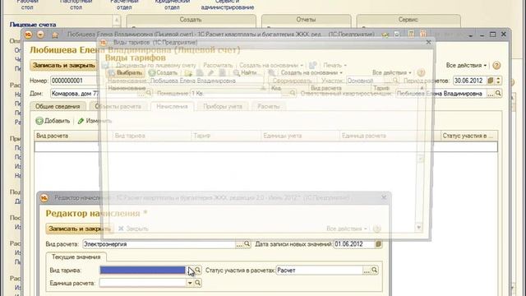Click the stepper arrows of Период расчетов
The image size is (526, 296).
498,81
